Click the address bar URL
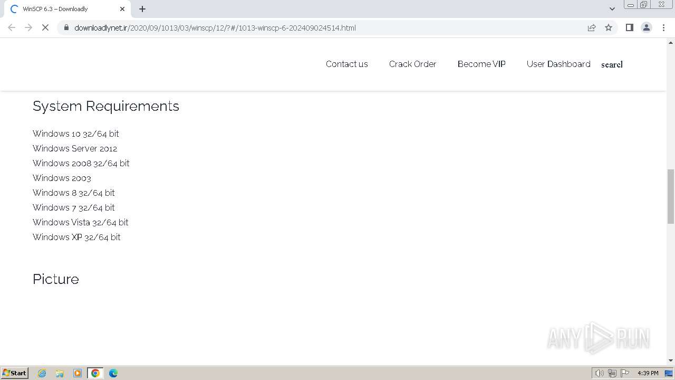Viewport: 675px width, 380px height. [215, 27]
